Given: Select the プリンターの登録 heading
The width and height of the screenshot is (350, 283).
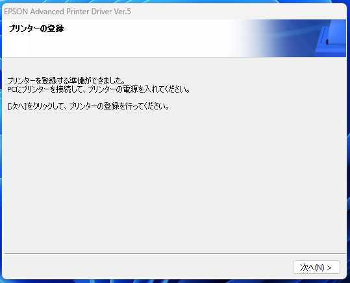Looking at the screenshot, I should click(x=36, y=28).
